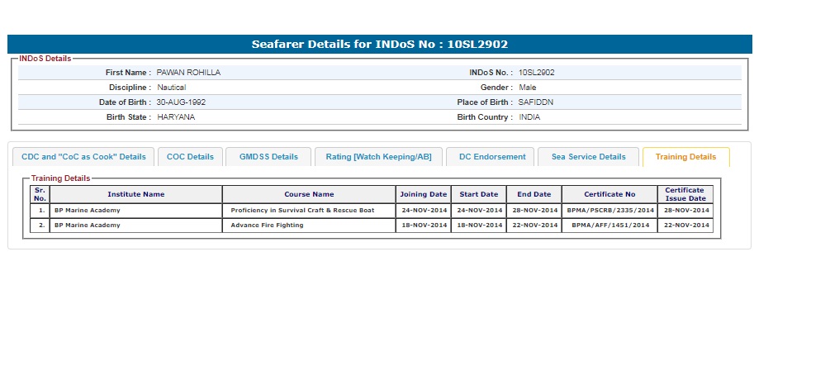Select the Training Details tab
This screenshot has height=380, width=830.
(686, 157)
